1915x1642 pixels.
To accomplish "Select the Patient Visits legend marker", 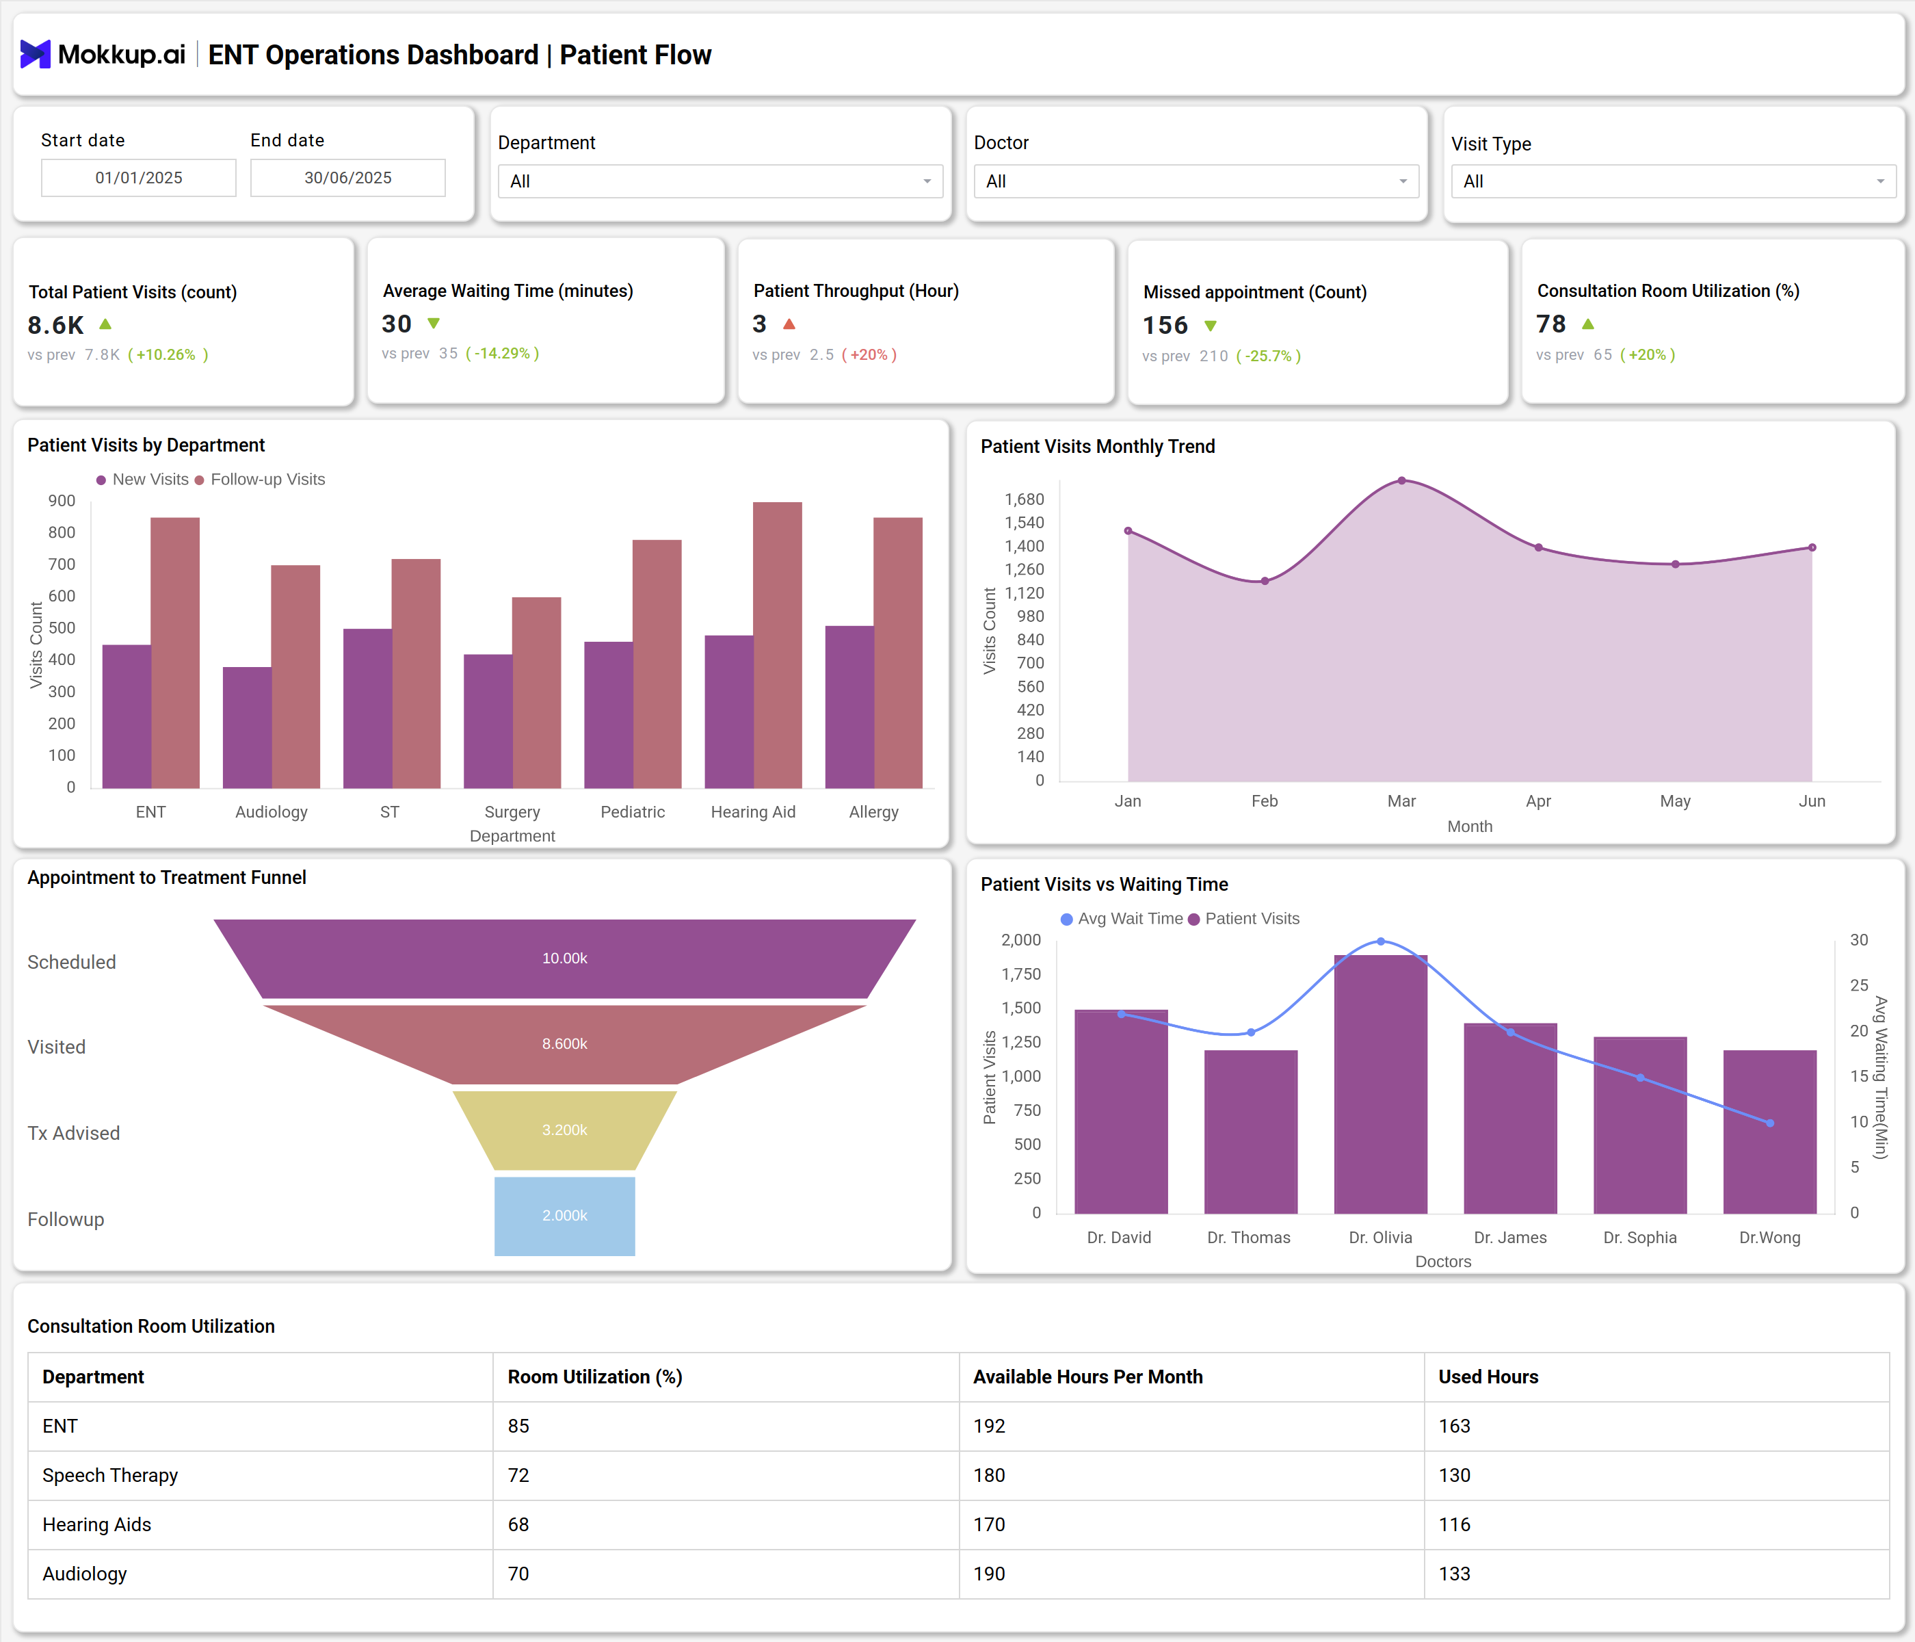I will pyautogui.click(x=1194, y=919).
